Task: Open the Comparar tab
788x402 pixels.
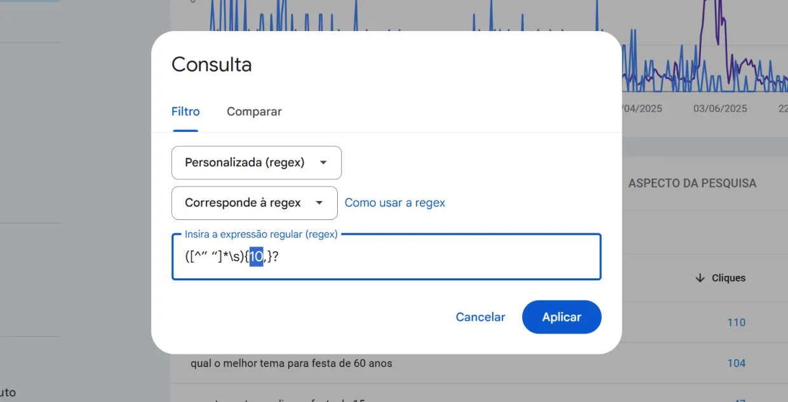Action: coord(254,112)
